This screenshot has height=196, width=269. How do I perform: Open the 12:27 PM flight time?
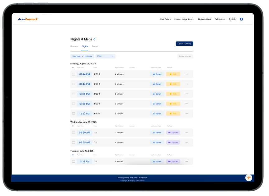coord(84,114)
